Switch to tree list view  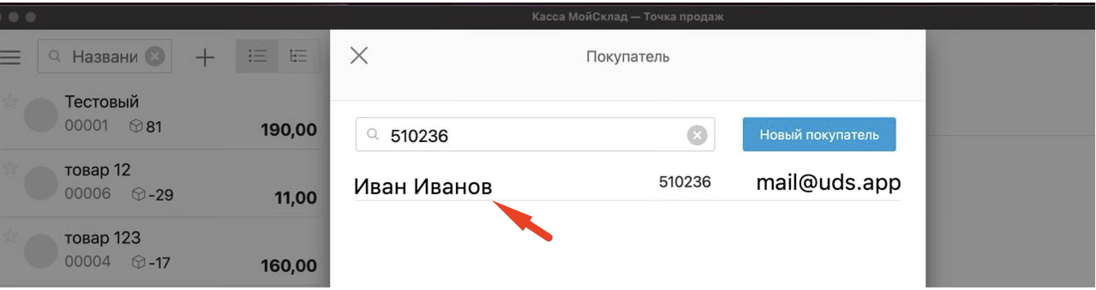point(298,56)
